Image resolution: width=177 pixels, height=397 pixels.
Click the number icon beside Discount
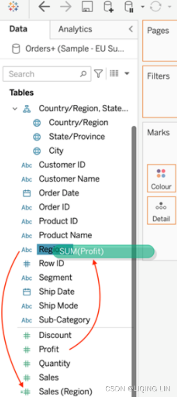click(x=27, y=336)
